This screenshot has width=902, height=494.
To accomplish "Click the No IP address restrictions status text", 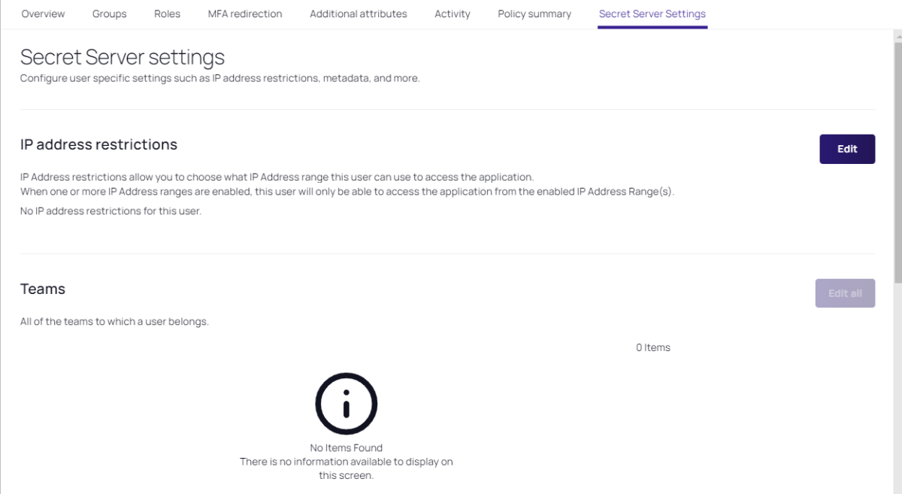I will click(110, 211).
